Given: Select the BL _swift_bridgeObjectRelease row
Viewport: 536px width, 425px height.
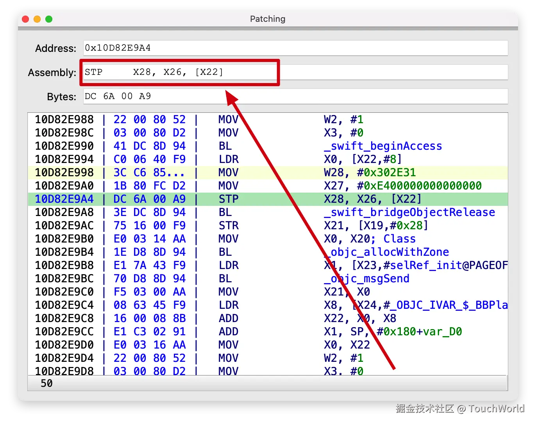Looking at the screenshot, I should [268, 212].
